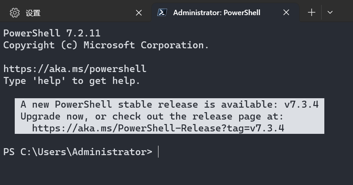Click the PS C:\Users\Administrator> prompt text

(78, 152)
